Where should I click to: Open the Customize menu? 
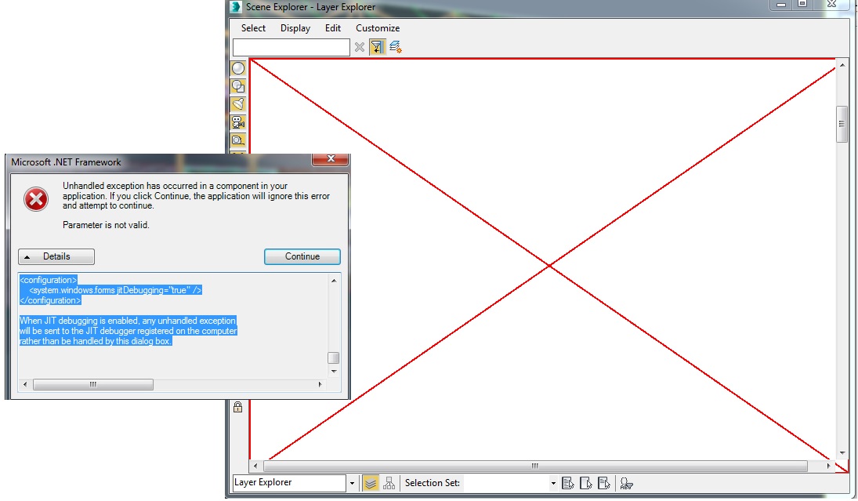point(377,28)
